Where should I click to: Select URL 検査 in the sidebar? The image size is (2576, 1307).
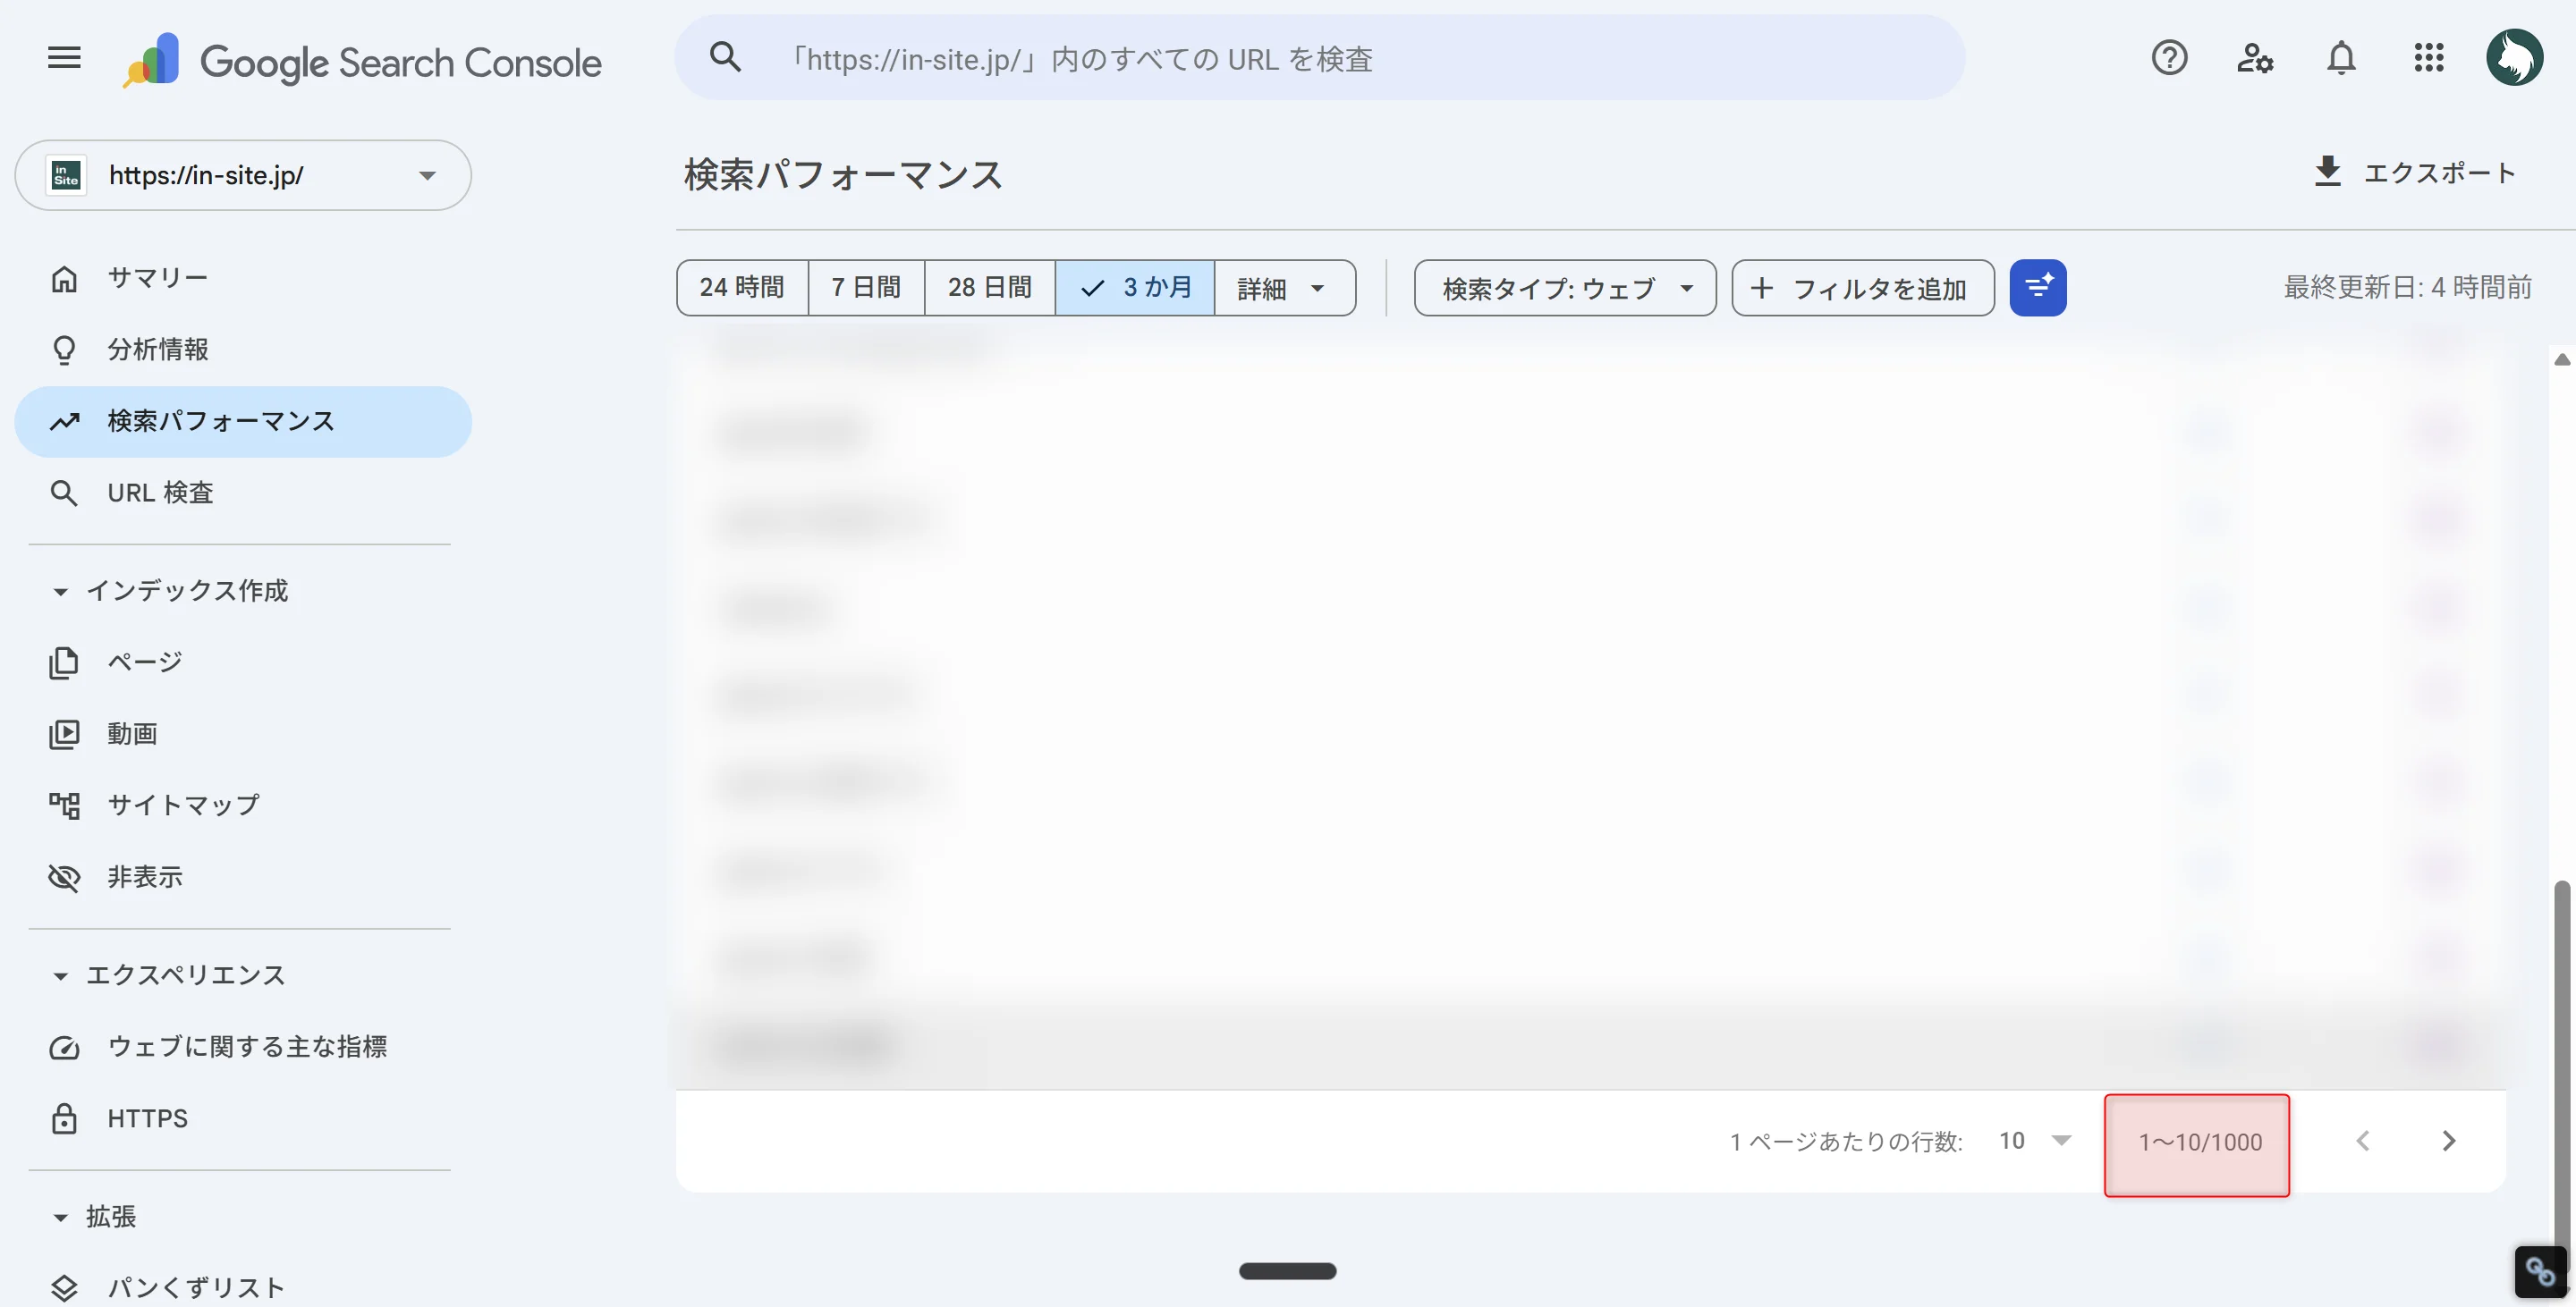pos(160,492)
